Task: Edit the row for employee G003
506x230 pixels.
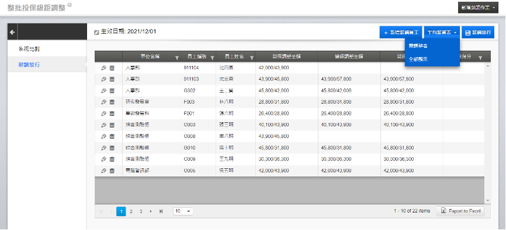Action: coord(103,125)
